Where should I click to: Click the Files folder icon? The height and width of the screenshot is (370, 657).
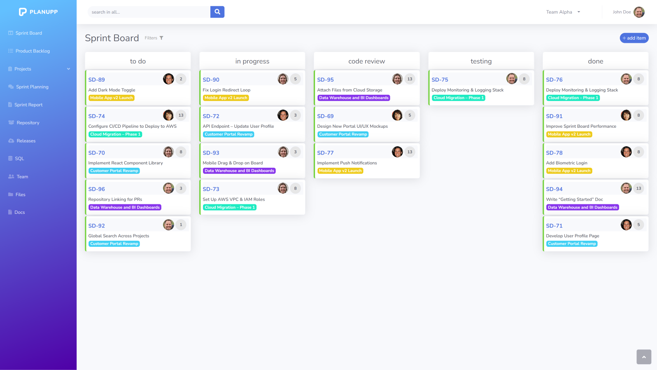11,194
